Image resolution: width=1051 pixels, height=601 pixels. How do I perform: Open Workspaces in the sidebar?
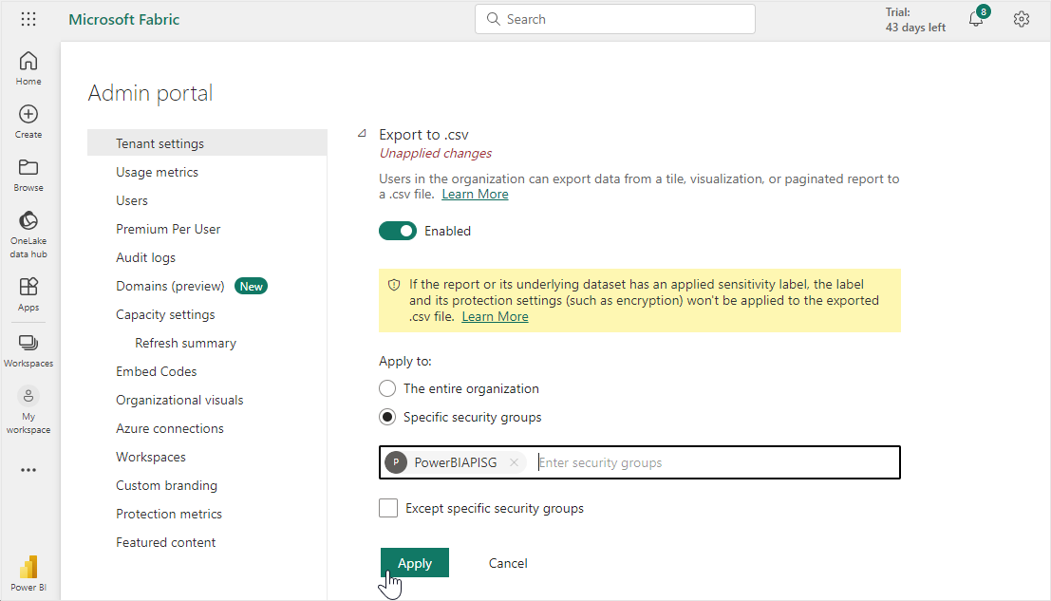[x=28, y=349]
